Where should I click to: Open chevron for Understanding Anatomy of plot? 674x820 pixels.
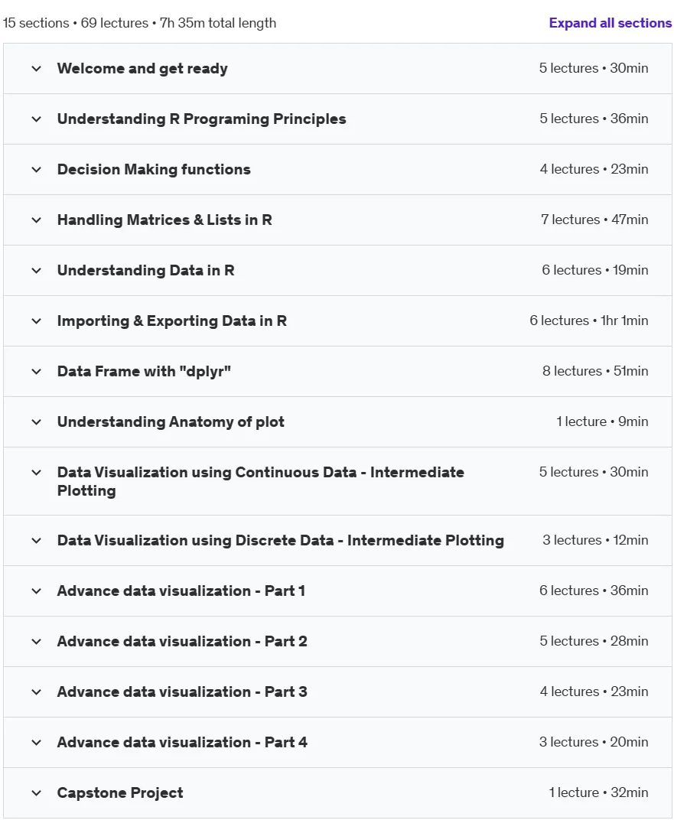coord(36,422)
